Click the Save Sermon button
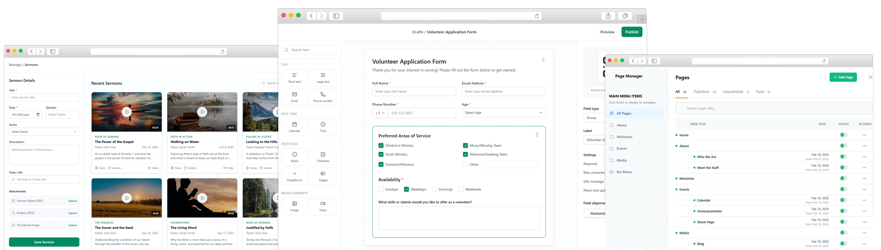 (44, 242)
